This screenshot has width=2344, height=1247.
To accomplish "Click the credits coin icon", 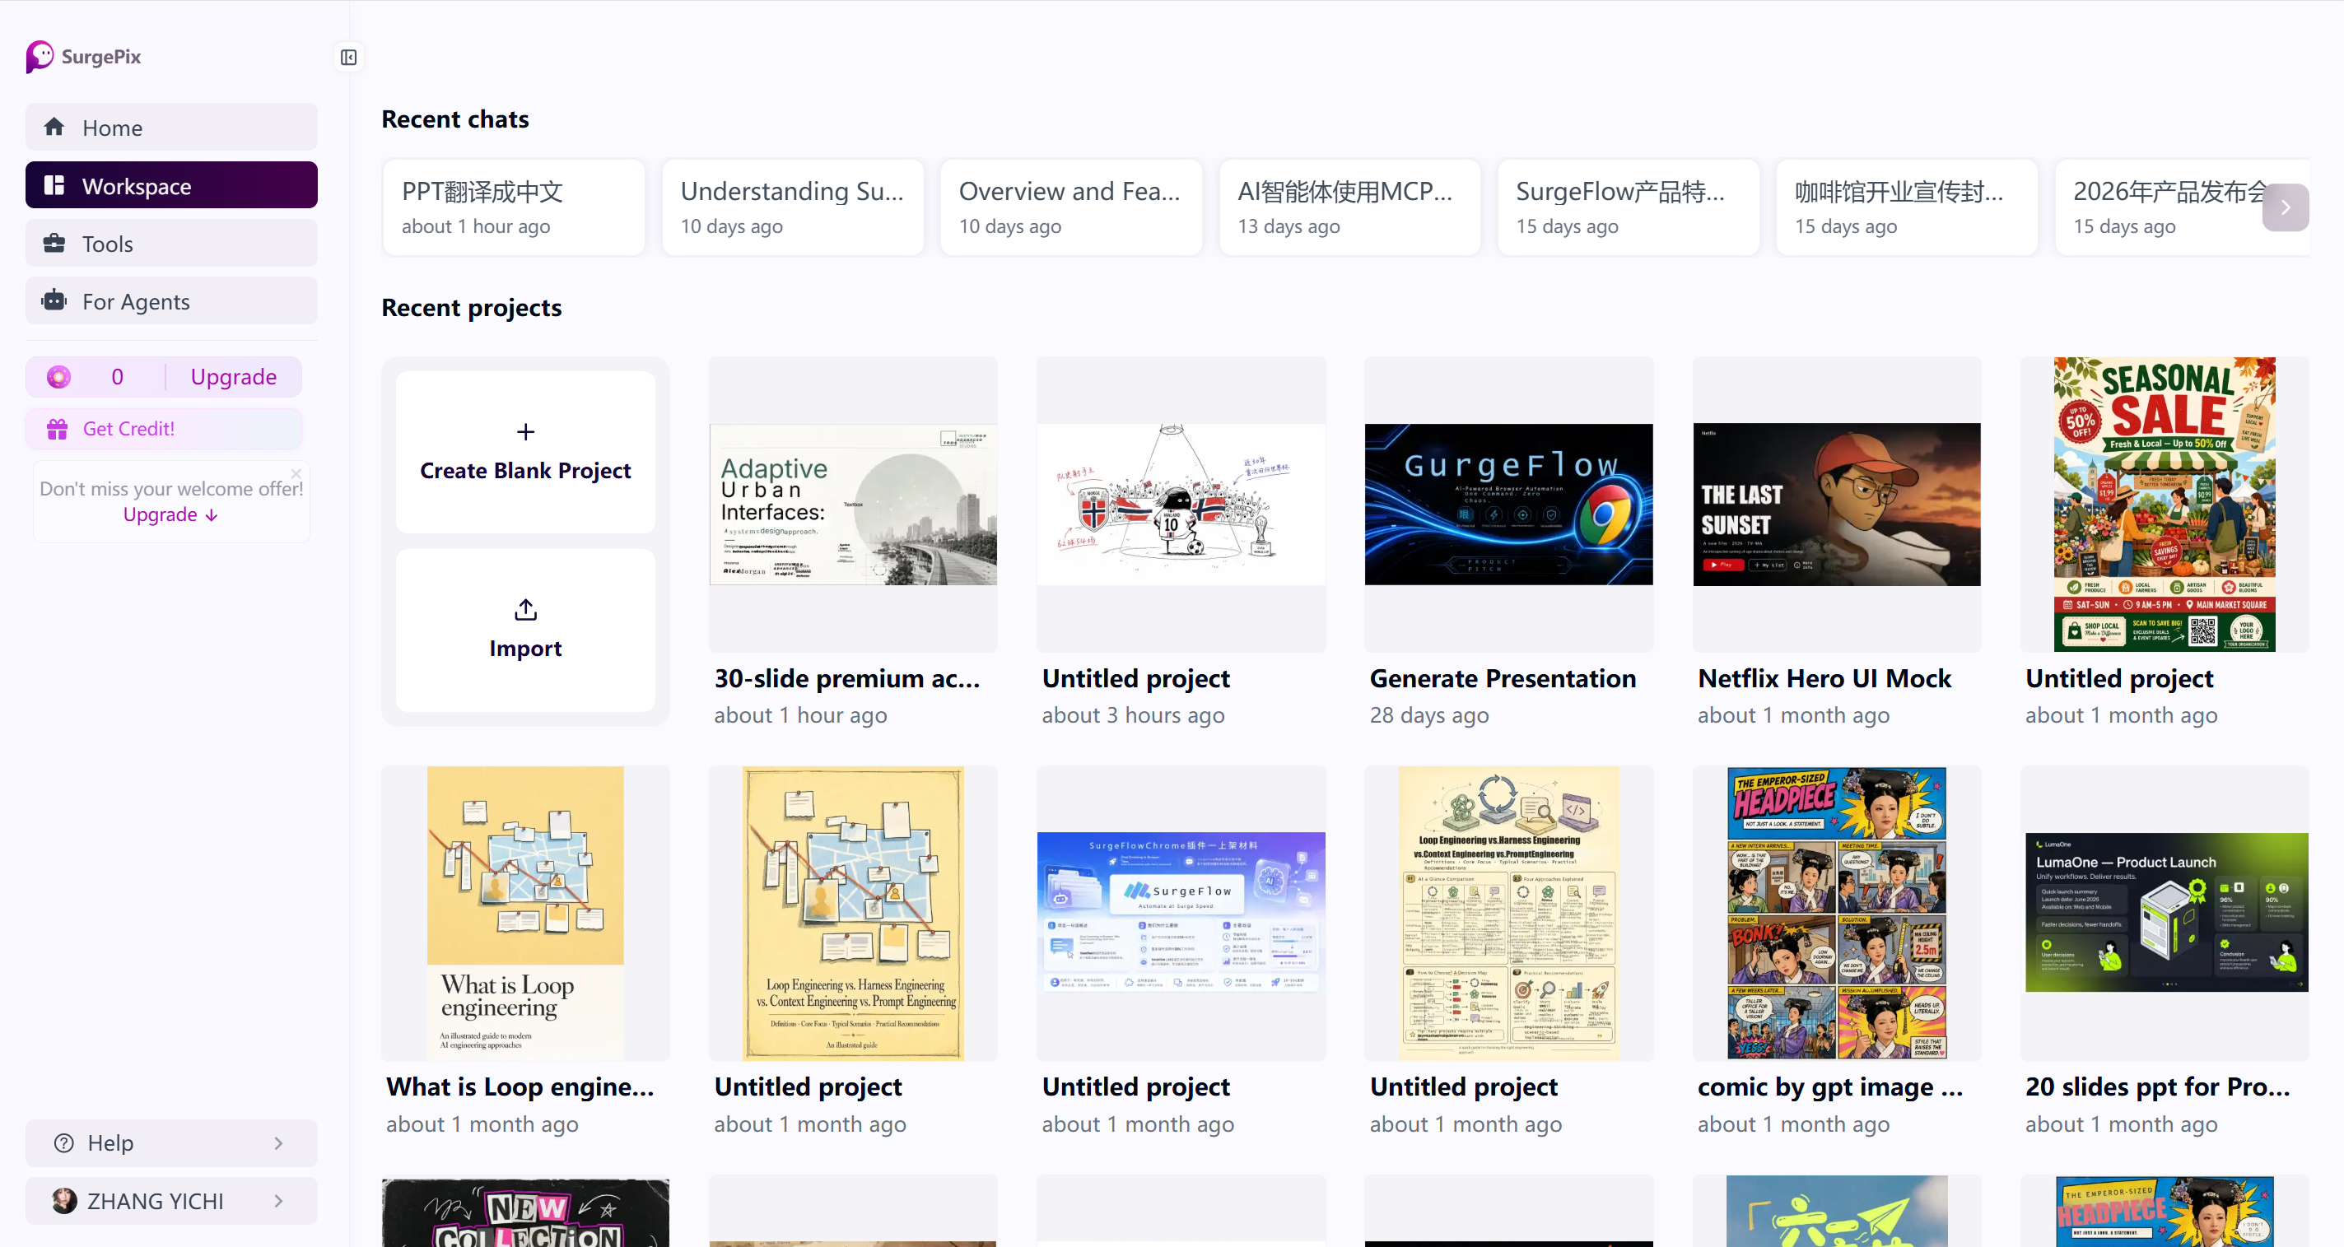I will pyautogui.click(x=59, y=376).
